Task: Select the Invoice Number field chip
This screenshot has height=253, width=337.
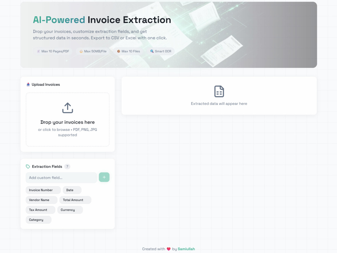Action: coord(43,190)
